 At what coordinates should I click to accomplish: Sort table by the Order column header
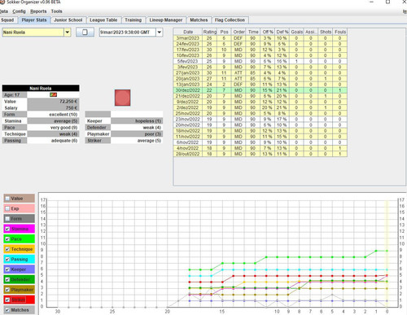(239, 32)
